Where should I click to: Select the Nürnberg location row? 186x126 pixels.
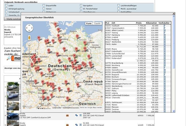click(138, 65)
